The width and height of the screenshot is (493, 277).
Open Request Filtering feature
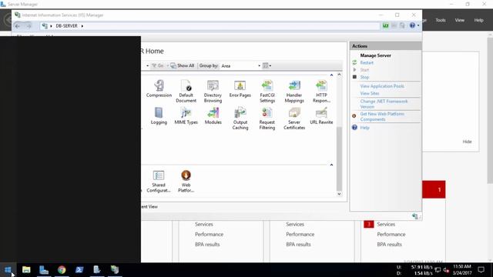tap(267, 118)
